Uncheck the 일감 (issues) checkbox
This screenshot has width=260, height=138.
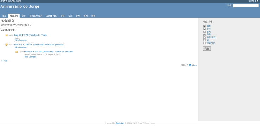[x=204, y=26]
